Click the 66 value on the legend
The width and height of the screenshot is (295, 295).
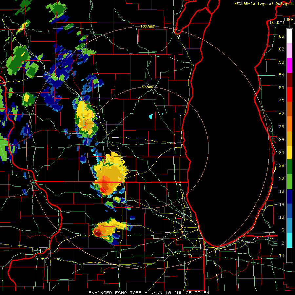[x=282, y=36]
